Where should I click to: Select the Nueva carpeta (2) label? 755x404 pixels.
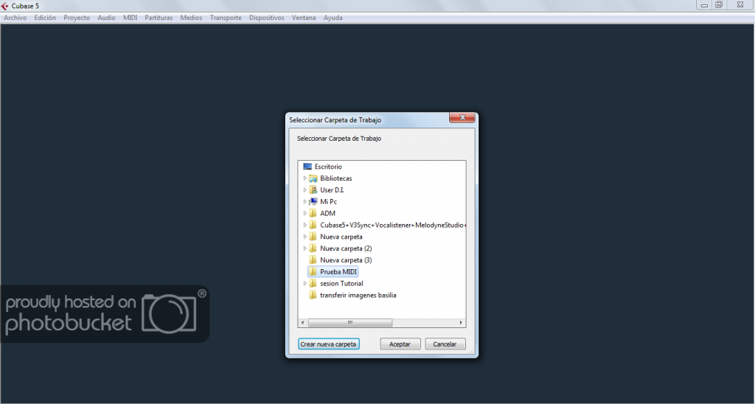click(x=346, y=248)
